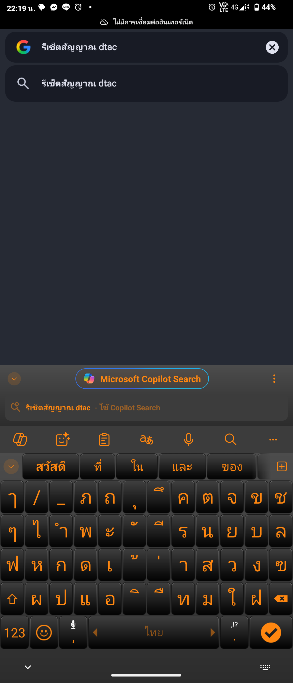
Task: Tap the Microsoft Copilot Search button
Action: tap(142, 379)
